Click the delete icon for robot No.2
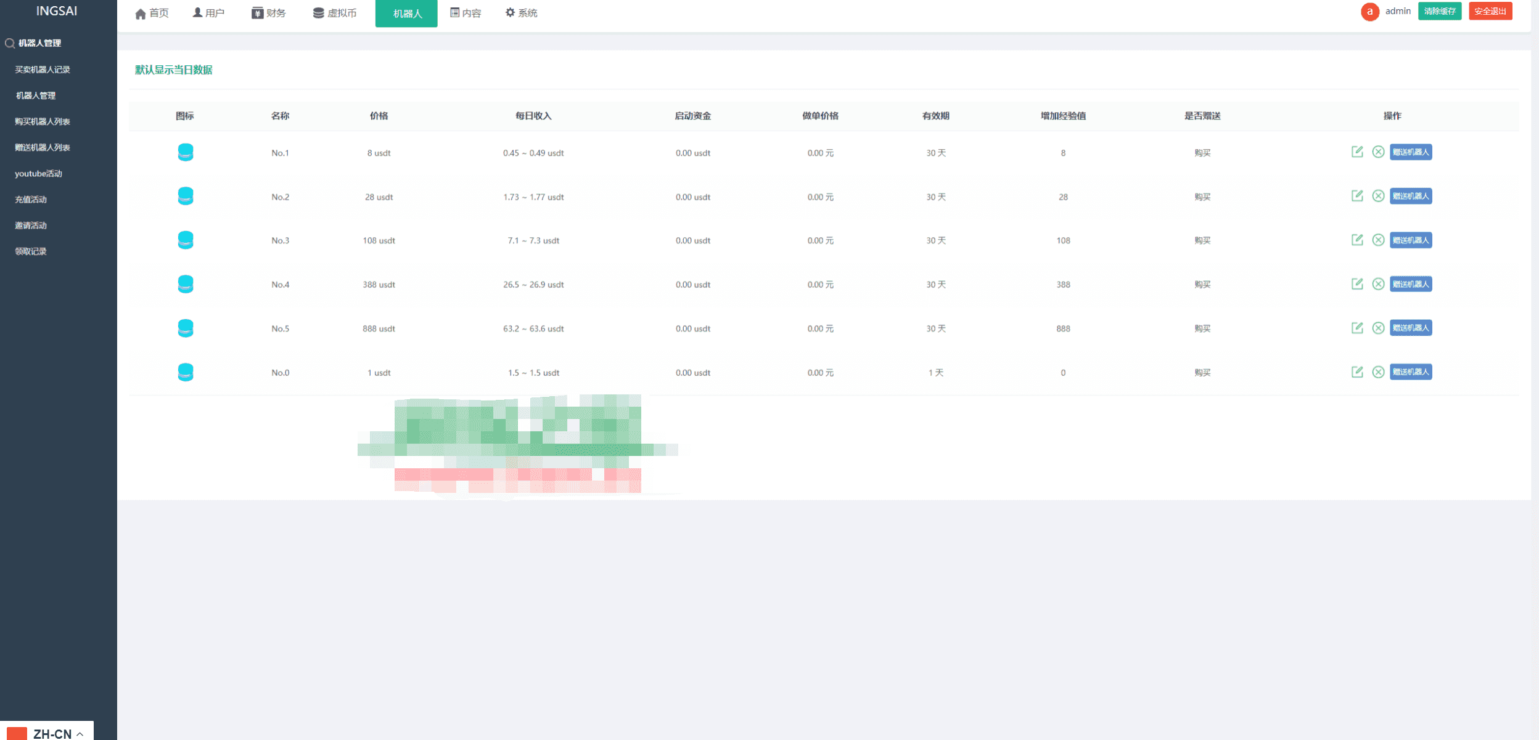 pyautogui.click(x=1378, y=196)
